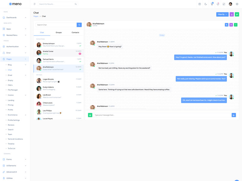Toggle fullscreen mode in top bar
The width and height of the screenshot is (242, 181).
[224, 4]
